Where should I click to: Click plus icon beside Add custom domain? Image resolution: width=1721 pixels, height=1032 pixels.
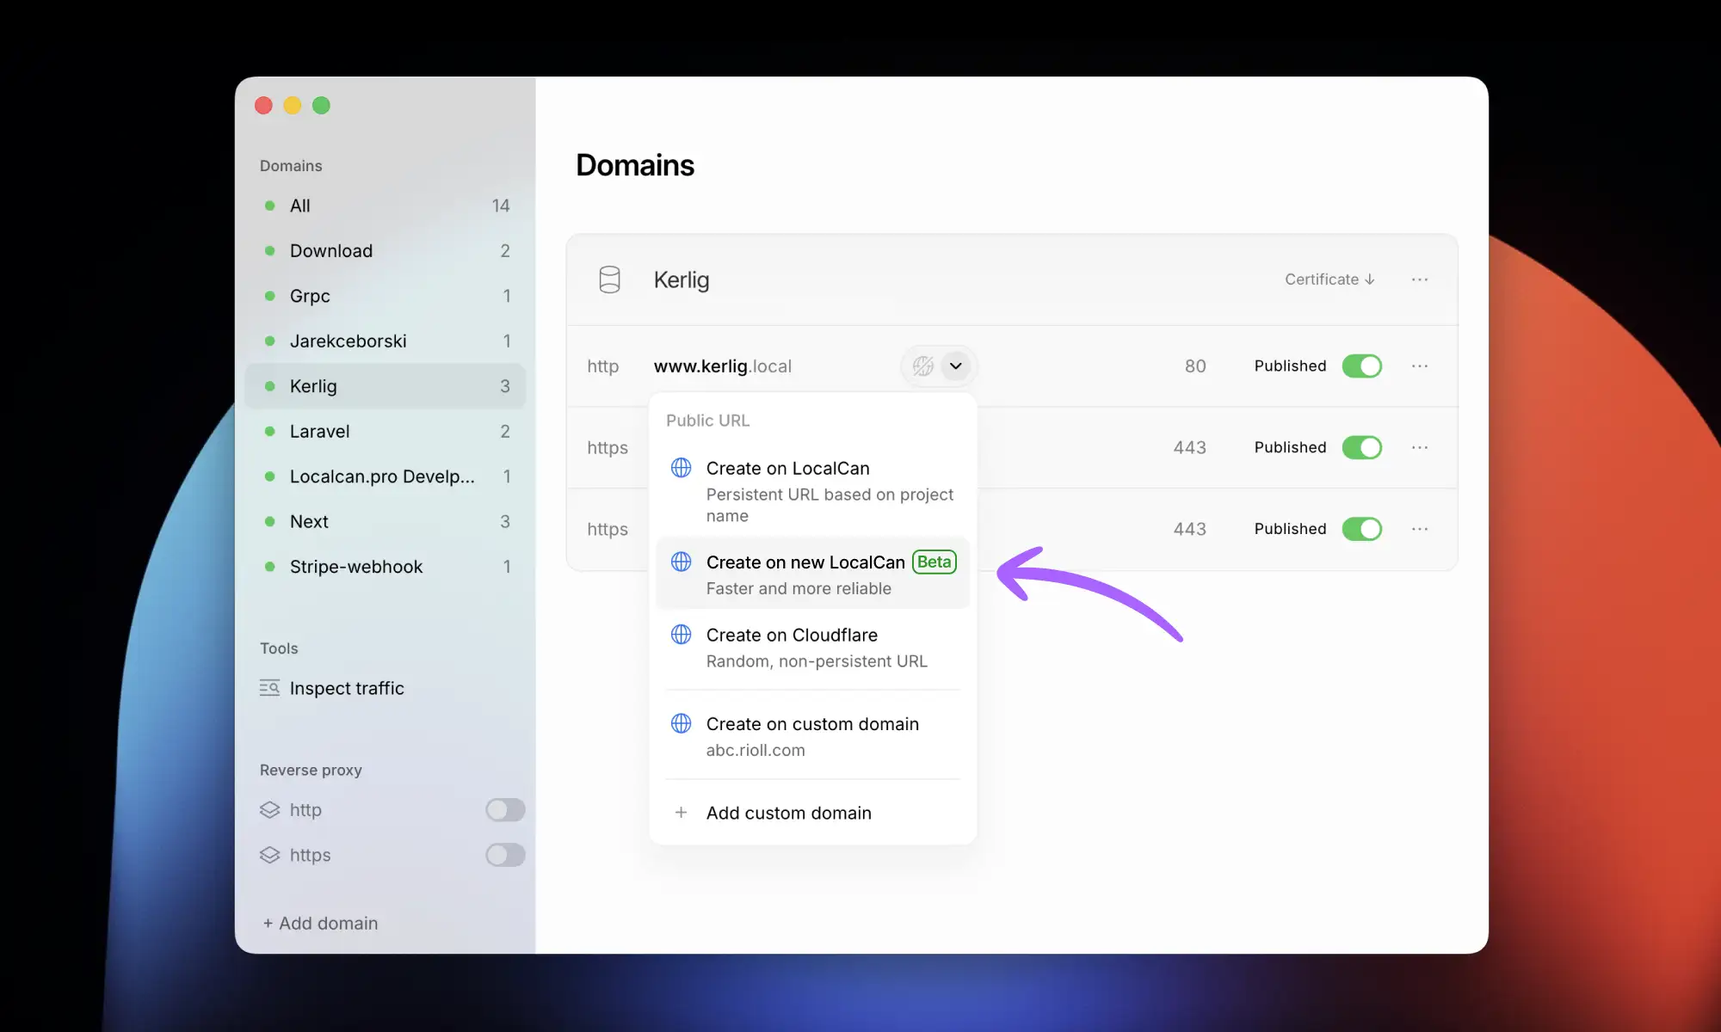(x=681, y=813)
